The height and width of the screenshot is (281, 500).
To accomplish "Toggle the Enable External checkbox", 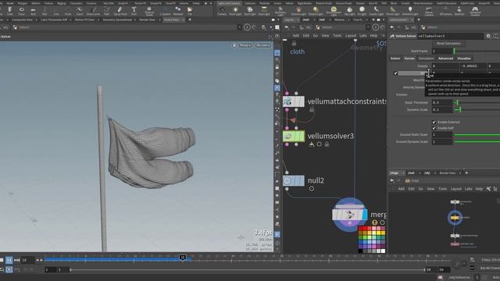I will pyautogui.click(x=434, y=123).
